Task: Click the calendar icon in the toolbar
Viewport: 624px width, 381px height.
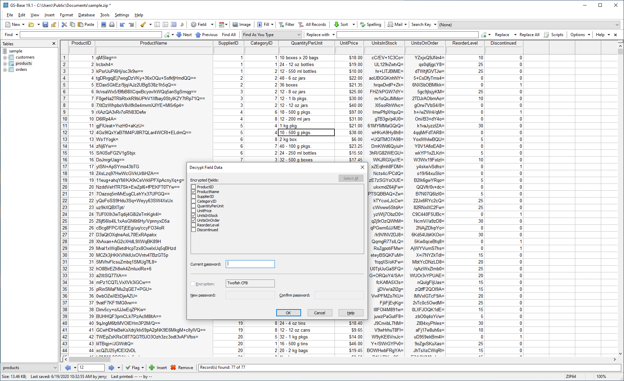Action: [221, 25]
